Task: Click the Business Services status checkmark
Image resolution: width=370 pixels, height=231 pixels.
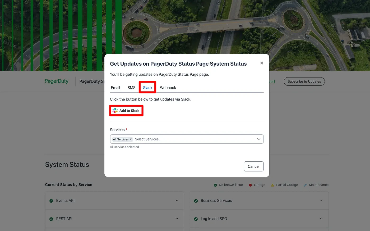Action: click(196, 201)
